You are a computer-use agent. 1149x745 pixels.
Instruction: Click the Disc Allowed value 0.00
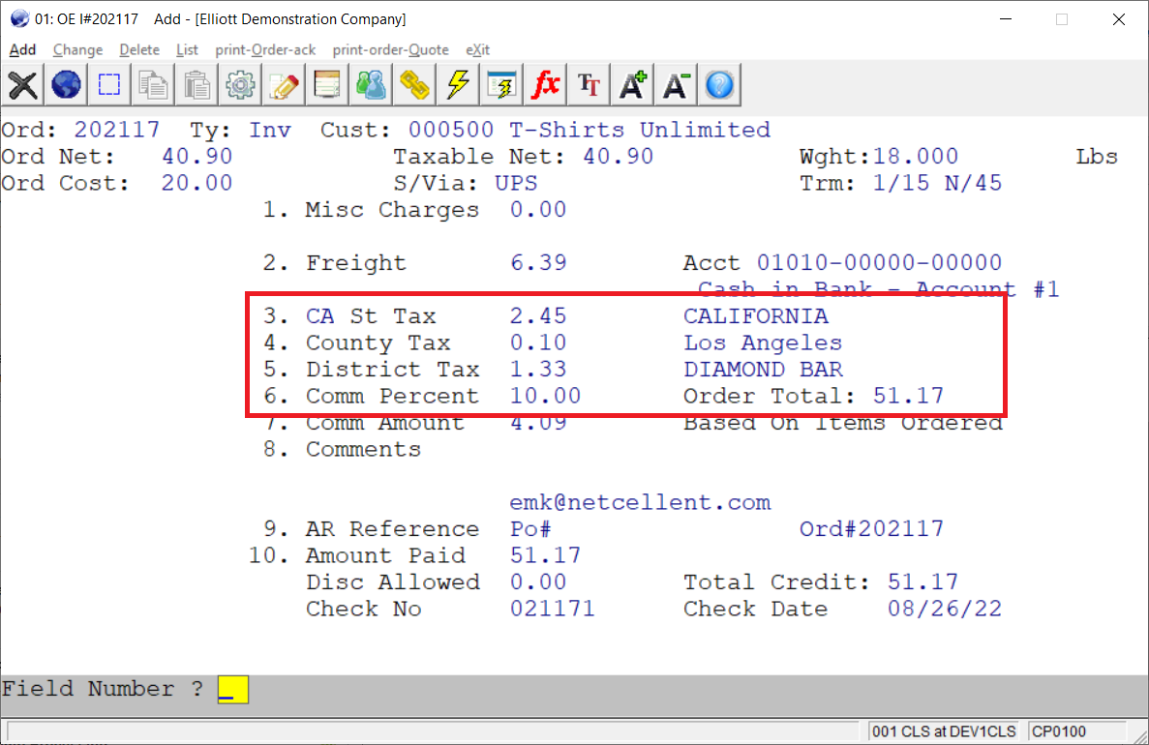(x=538, y=582)
